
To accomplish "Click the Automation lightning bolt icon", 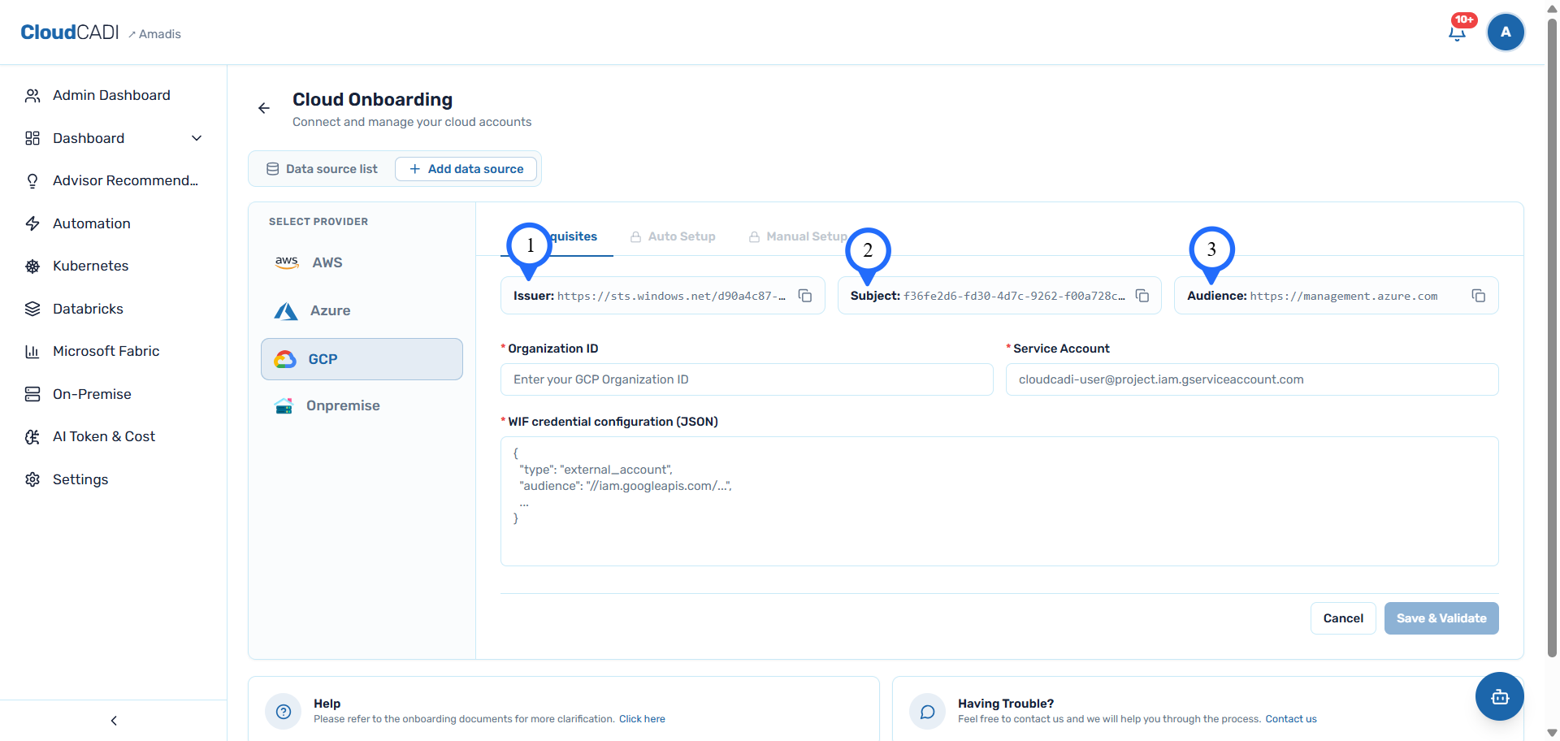I will click(x=32, y=223).
